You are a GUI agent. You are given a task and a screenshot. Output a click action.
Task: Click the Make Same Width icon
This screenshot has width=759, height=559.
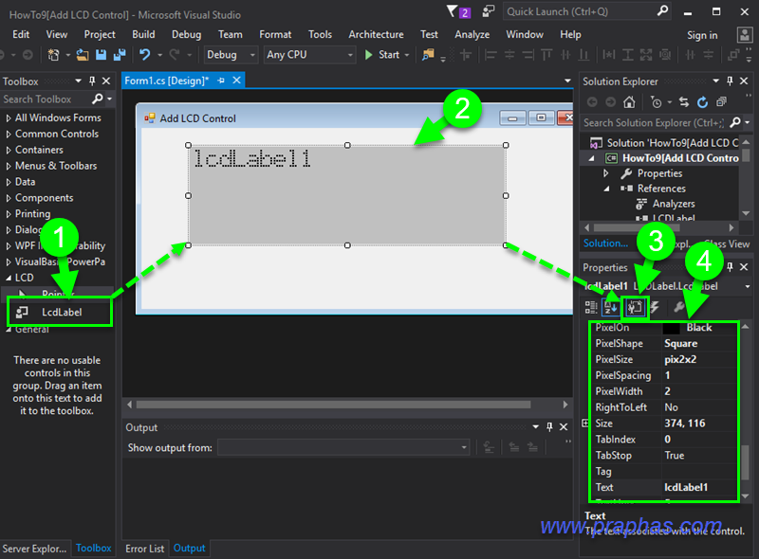coord(609,55)
